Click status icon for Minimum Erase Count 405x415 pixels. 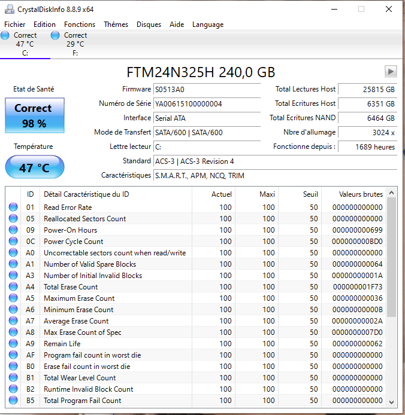click(x=13, y=309)
